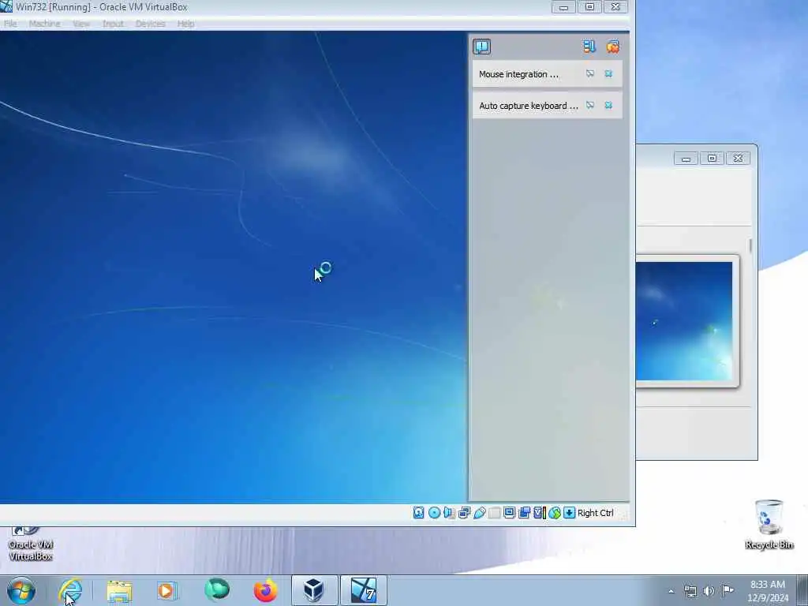
Task: Click the CPU virtualization status icon
Action: pyautogui.click(x=540, y=513)
